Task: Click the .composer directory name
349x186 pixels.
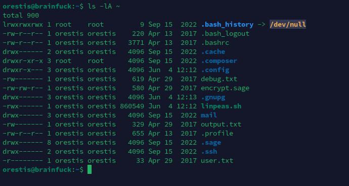Action: tap(219, 61)
